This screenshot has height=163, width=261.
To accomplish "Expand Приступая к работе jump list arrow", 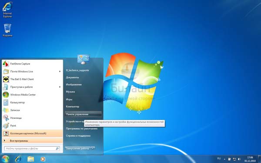I will point(60,87).
